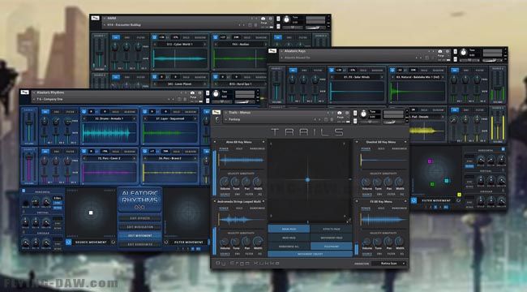Click next-sample arrow on FX - Solar Winds
Image resolution: width=527 pixels, height=292 pixels.
pos(382,77)
